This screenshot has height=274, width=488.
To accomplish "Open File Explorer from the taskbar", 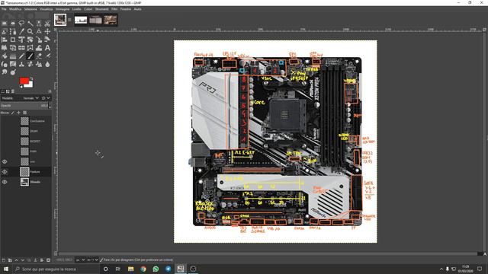I will (x=130, y=269).
